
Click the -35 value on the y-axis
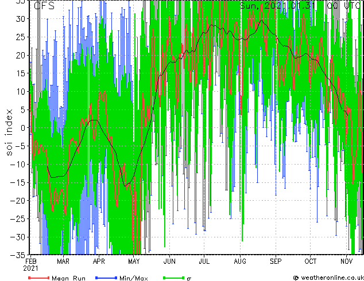coord(18,255)
